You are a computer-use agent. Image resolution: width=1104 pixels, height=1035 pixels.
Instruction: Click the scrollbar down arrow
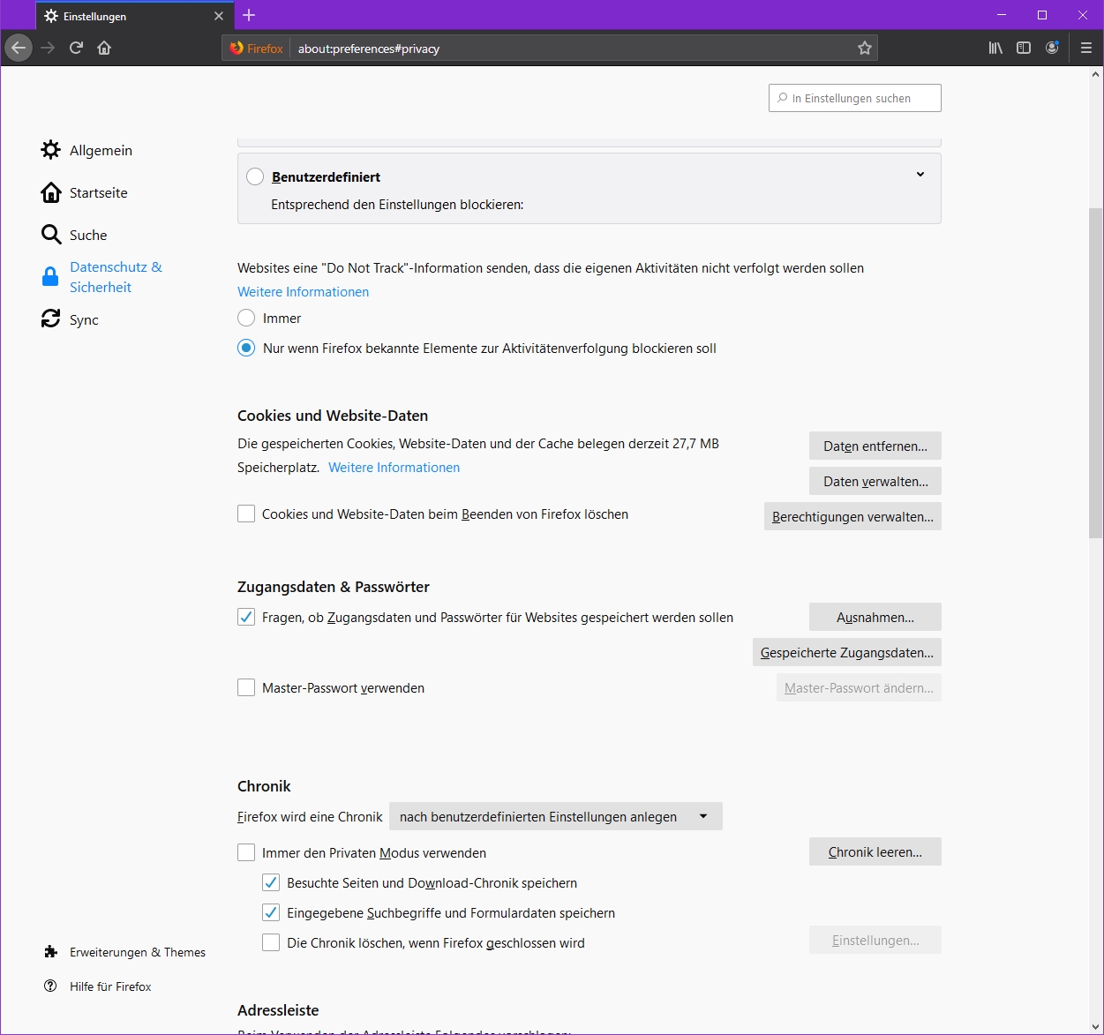click(1095, 1026)
